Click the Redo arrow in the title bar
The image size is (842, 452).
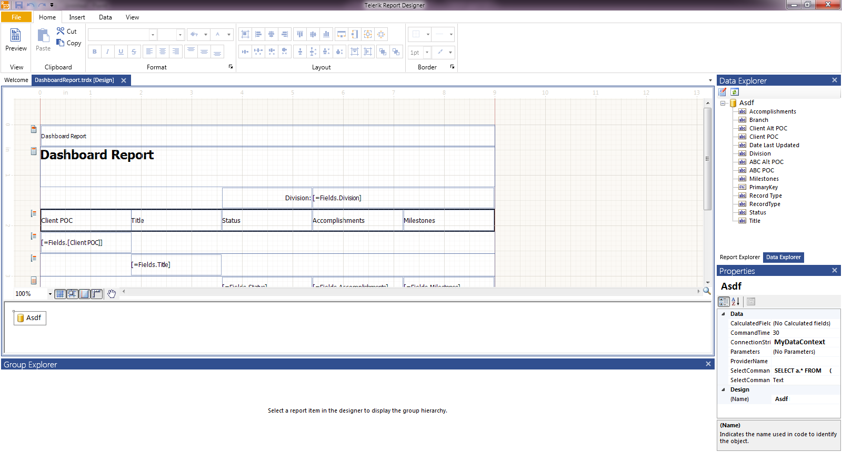tap(42, 5)
